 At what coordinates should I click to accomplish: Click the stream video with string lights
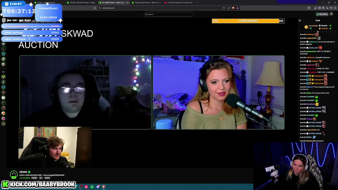(86, 92)
